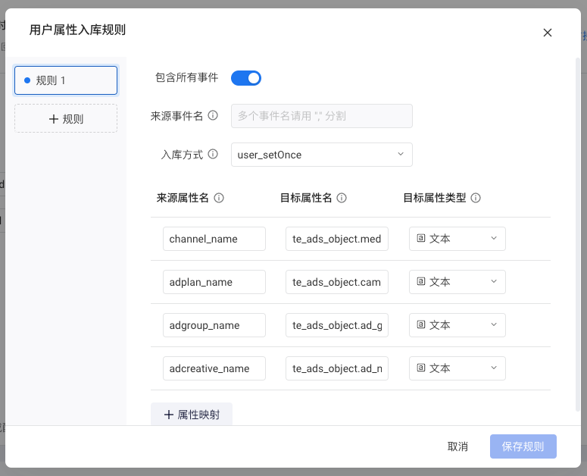Click 保存规则 button
587x476 pixels.
(x=523, y=446)
